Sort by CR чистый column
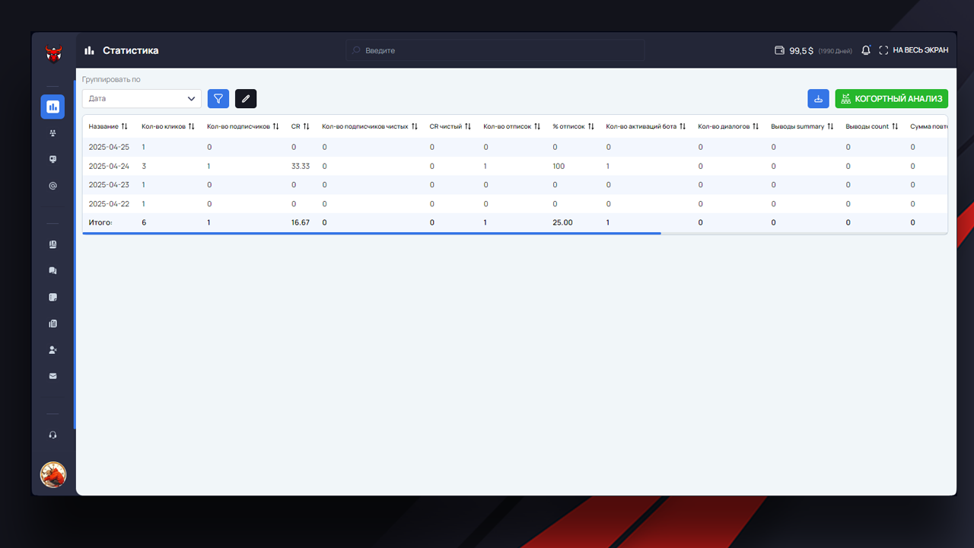 point(450,126)
